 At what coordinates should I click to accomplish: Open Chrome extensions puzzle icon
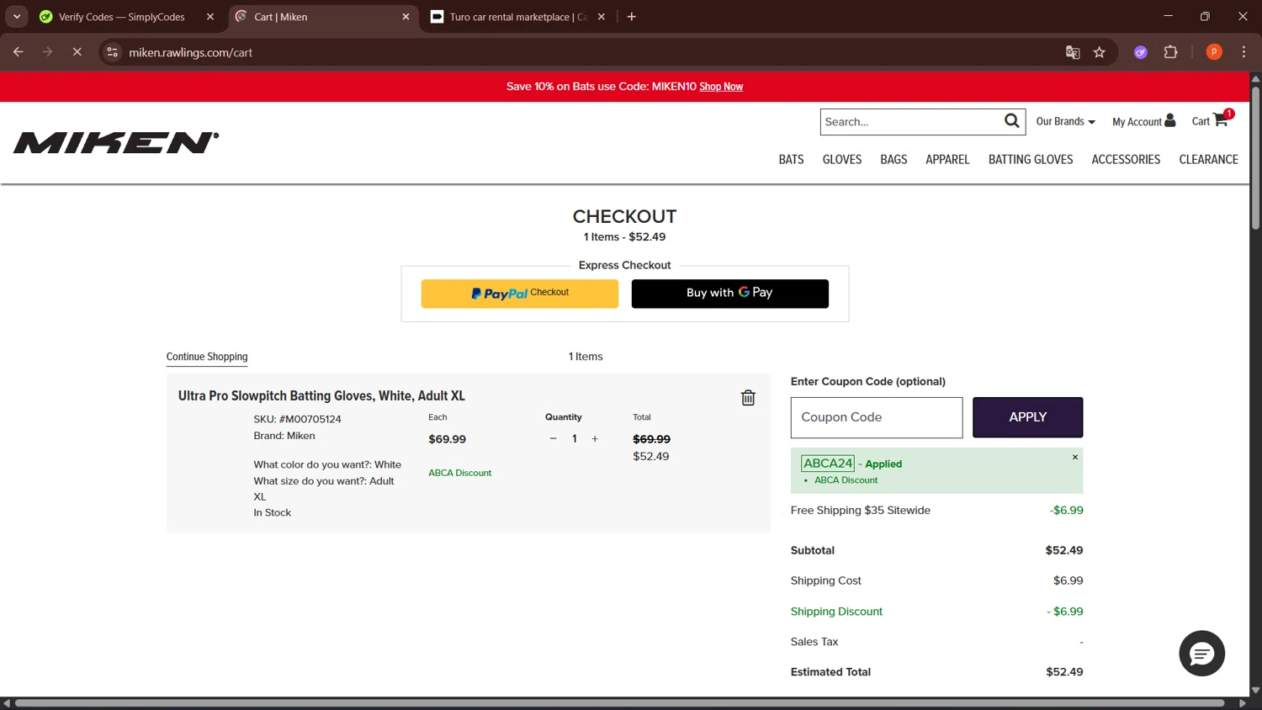click(x=1170, y=52)
